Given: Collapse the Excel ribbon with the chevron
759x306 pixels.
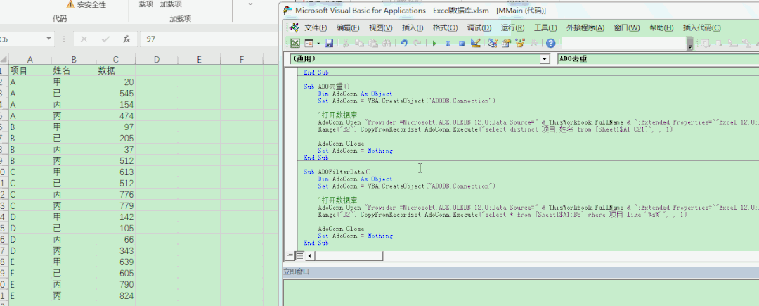Looking at the screenshot, I should pos(250,4).
